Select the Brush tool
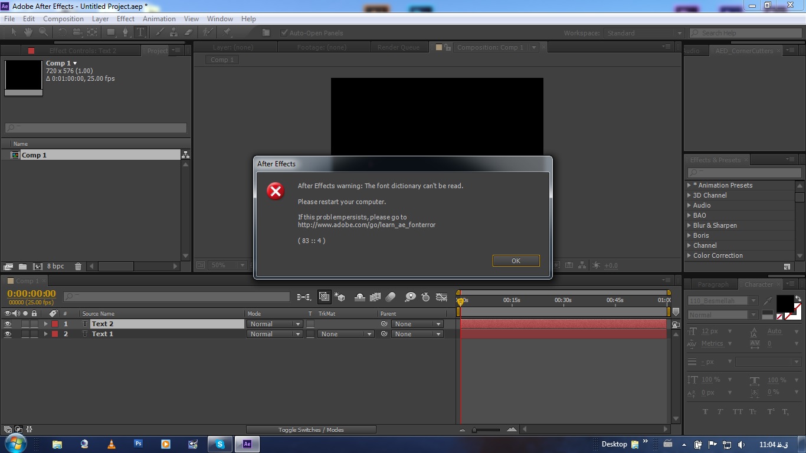Viewport: 806px width, 453px height. point(159,32)
